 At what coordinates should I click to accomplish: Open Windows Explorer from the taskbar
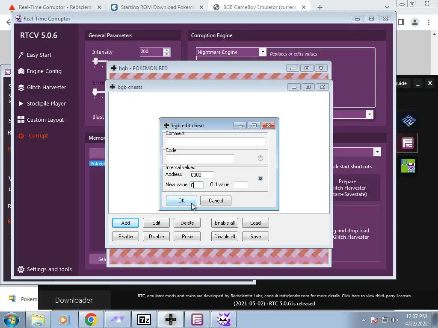[38, 319]
